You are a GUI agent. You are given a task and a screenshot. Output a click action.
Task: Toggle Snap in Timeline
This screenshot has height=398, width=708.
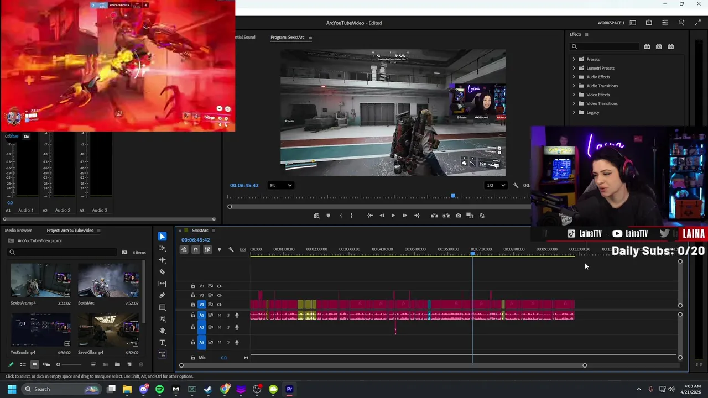point(195,250)
